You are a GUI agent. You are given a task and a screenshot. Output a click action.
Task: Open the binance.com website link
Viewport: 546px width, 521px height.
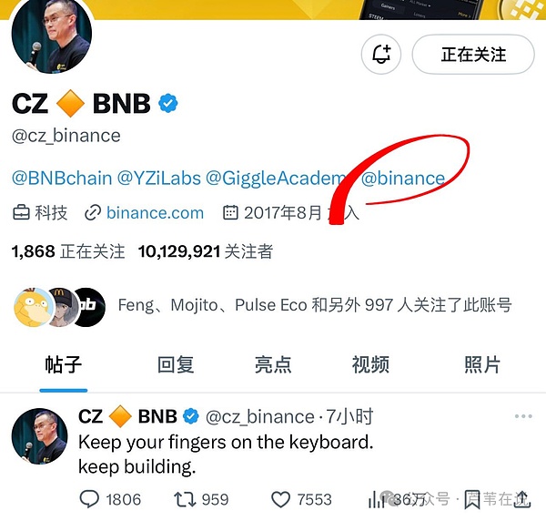(155, 212)
